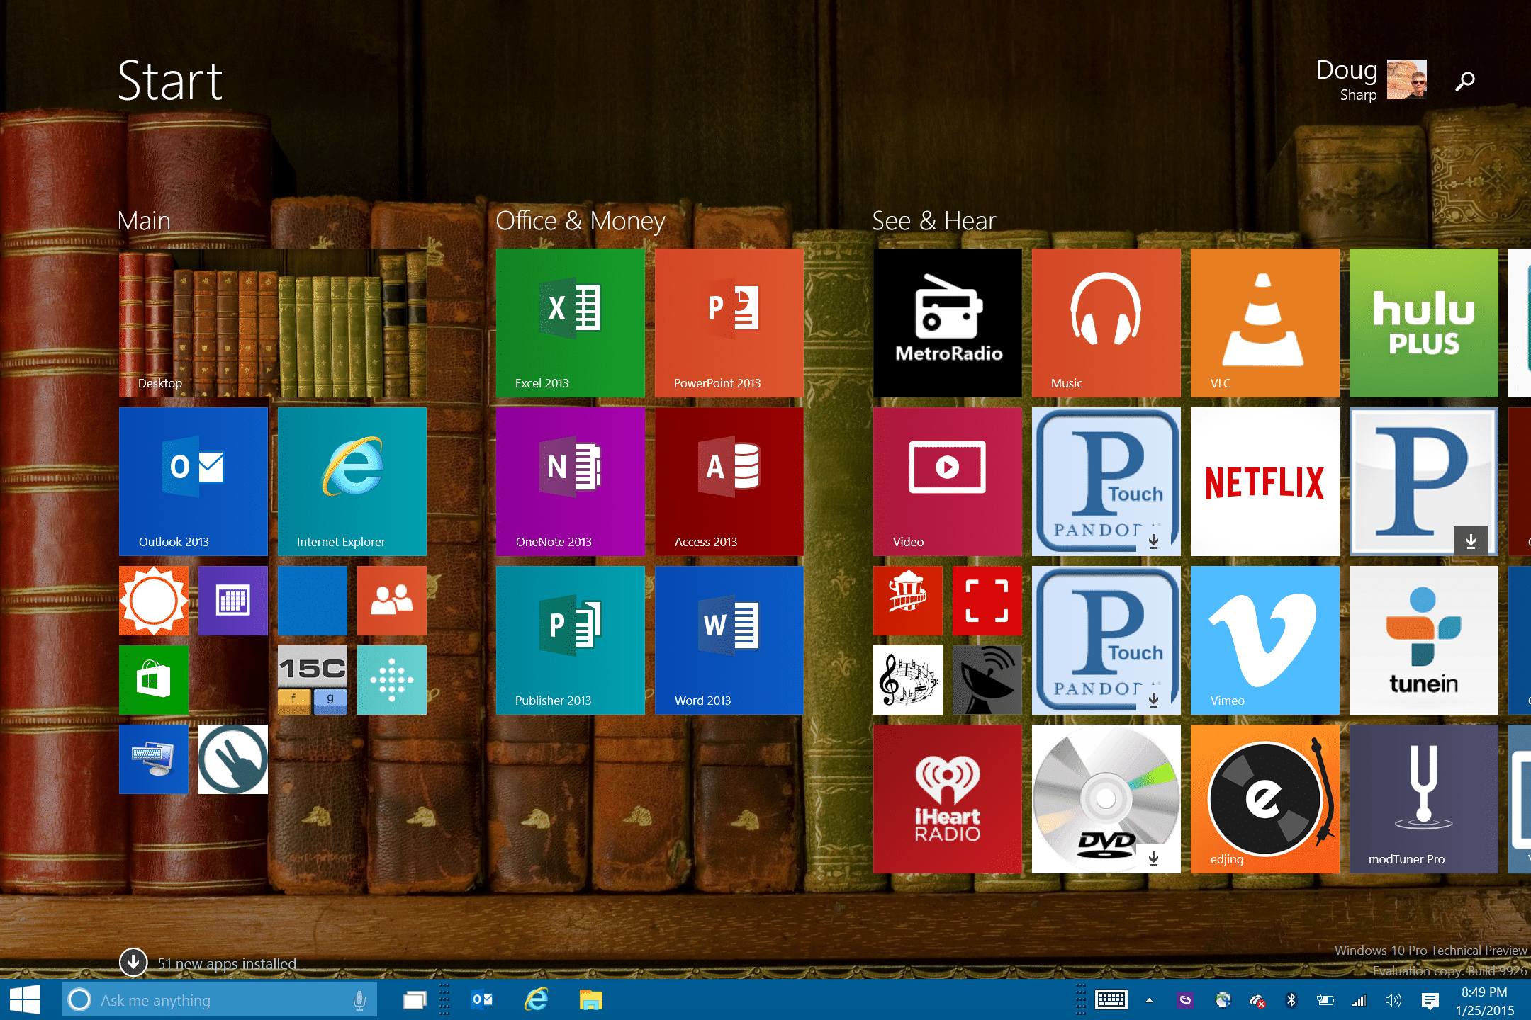1531x1020 pixels.
Task: Open the Music headphones tile
Action: coord(1106,323)
